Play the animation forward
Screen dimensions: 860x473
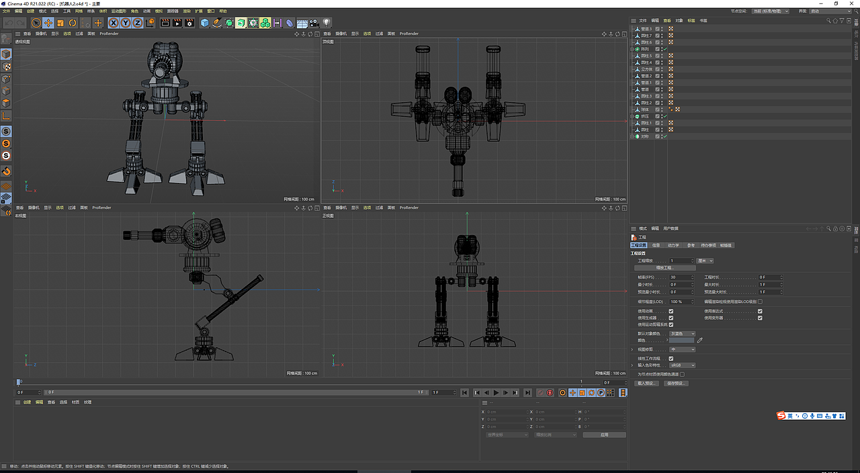click(x=496, y=392)
